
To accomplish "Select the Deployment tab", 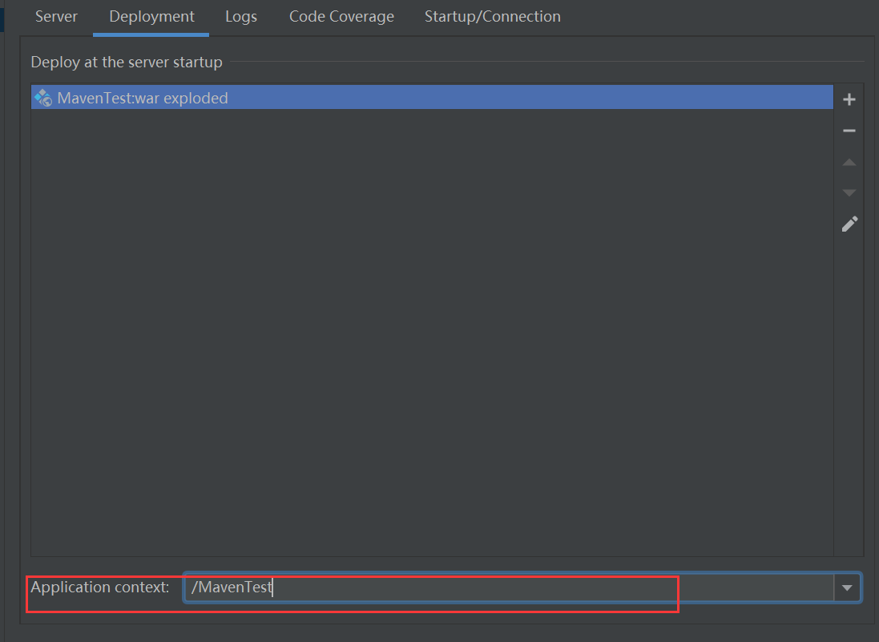I will [x=151, y=16].
